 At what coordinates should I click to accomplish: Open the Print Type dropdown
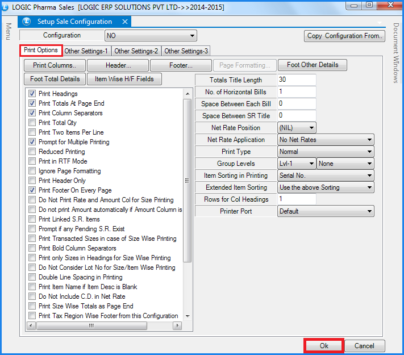(x=326, y=152)
